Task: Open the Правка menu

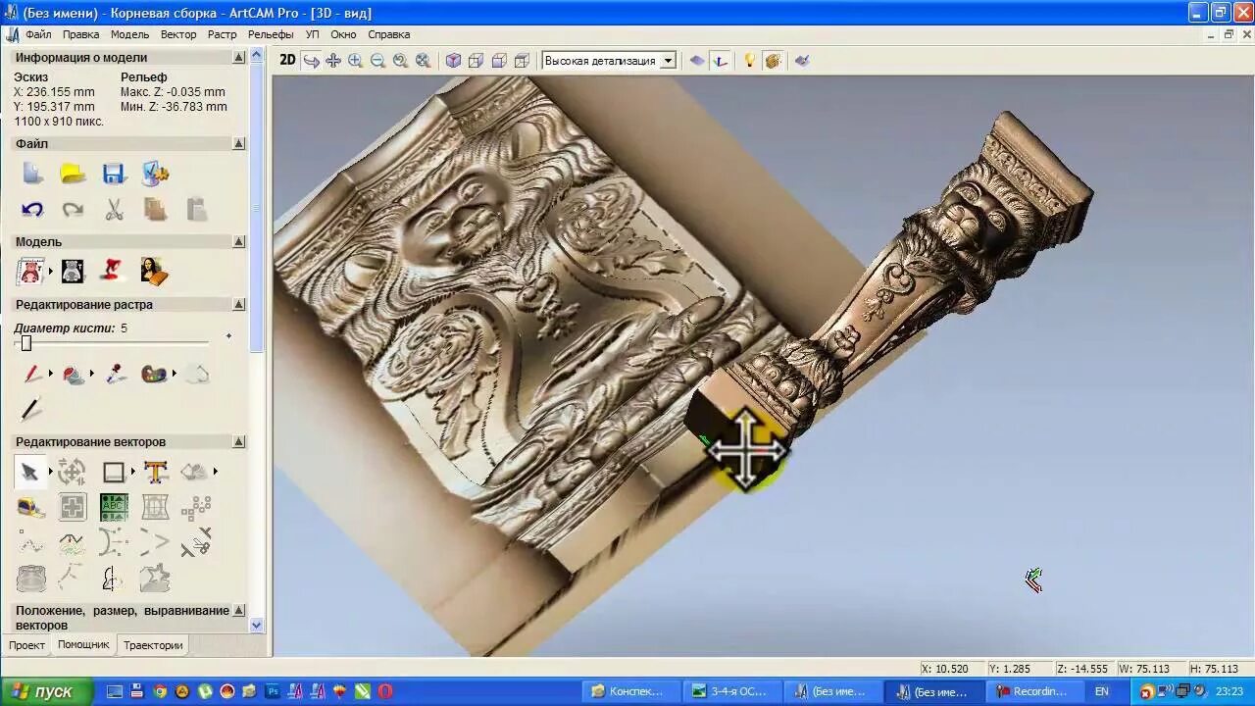Action: point(80,34)
